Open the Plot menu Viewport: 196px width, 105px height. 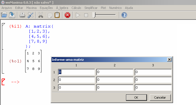point(103,8)
